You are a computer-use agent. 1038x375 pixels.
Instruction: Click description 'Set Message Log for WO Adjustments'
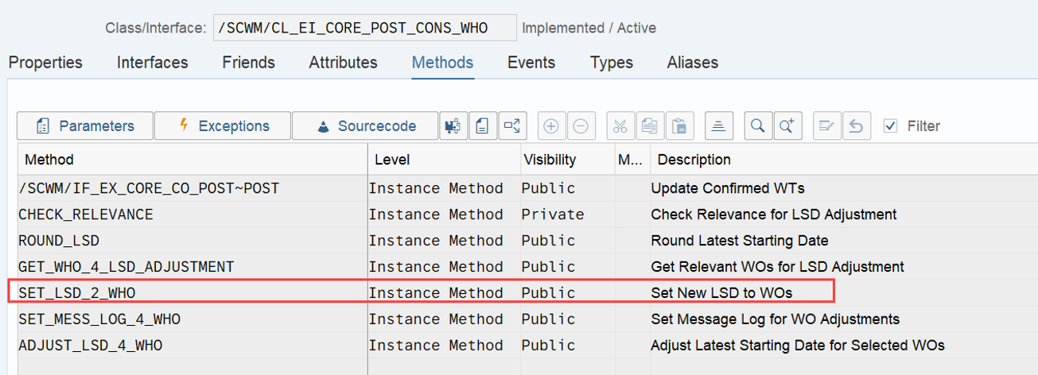pyautogui.click(x=776, y=319)
